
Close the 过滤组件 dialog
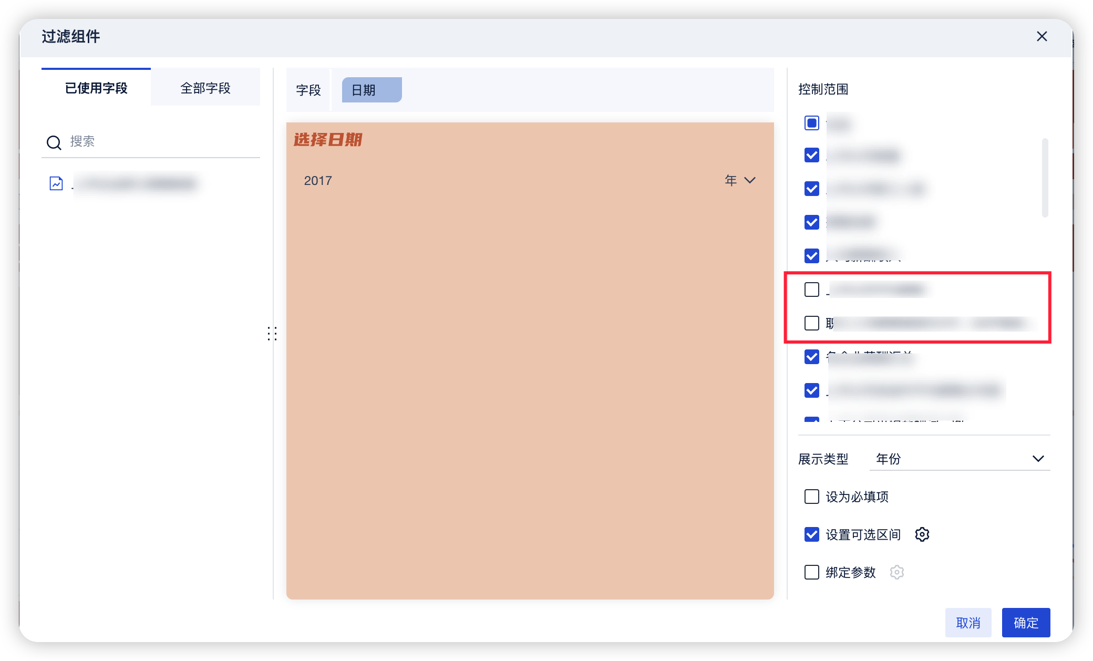coord(1042,36)
